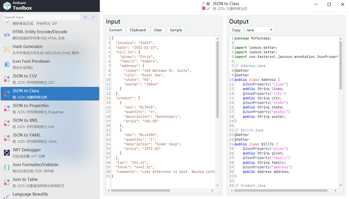
Task: Click the JSON to CSV icon
Action: 7,79
